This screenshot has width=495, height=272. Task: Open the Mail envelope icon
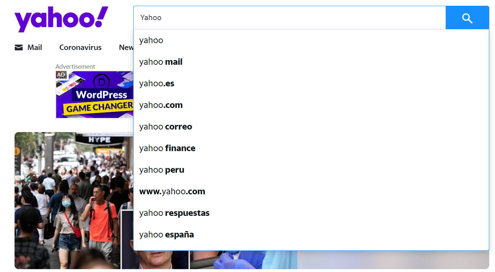coord(18,47)
